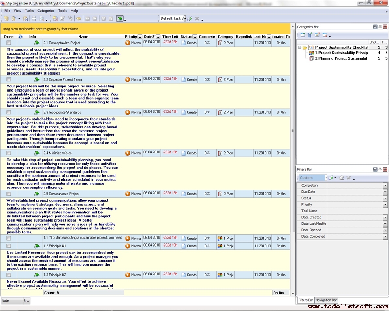The height and width of the screenshot is (311, 389).
Task: Switch to the Navigation Bar tab
Action: tap(326, 300)
